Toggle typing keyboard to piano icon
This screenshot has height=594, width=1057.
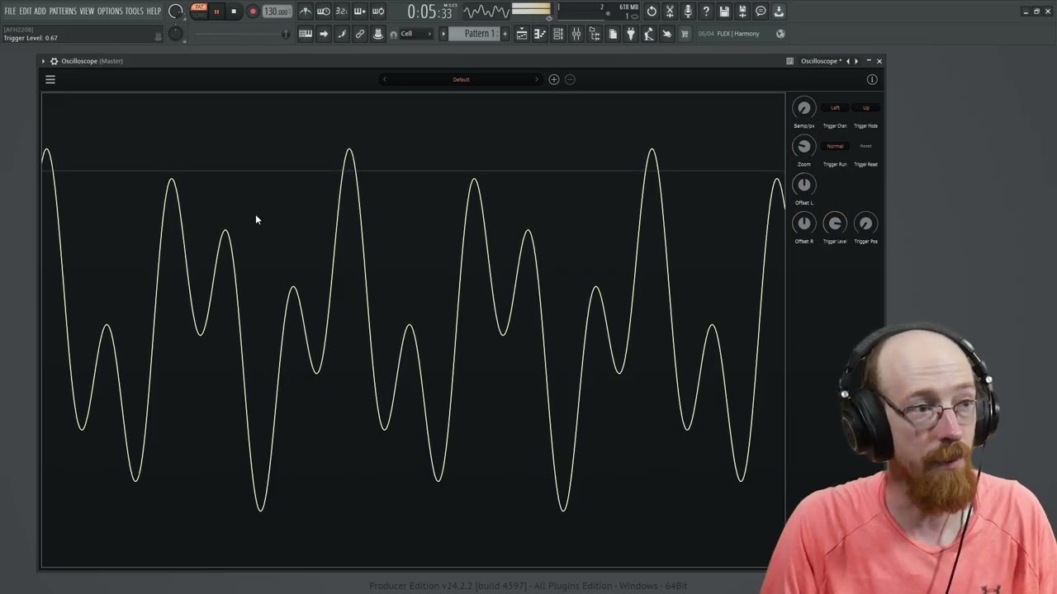[306, 34]
